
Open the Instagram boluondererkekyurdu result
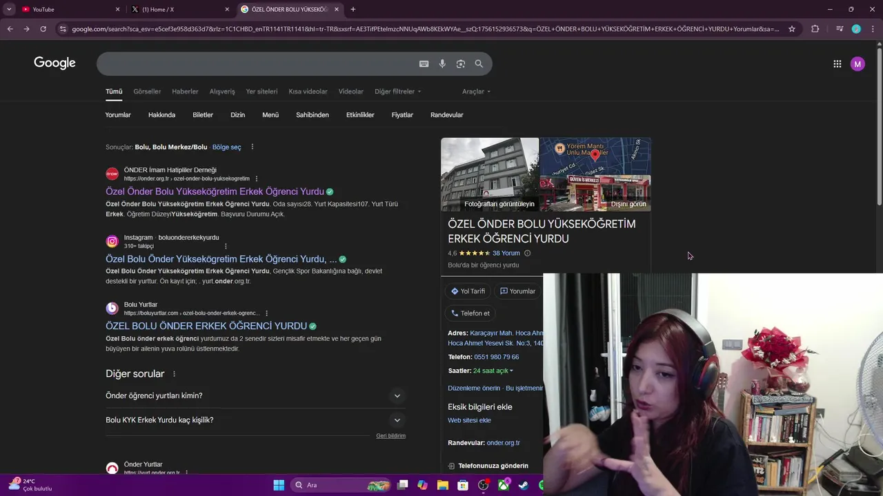[221, 259]
